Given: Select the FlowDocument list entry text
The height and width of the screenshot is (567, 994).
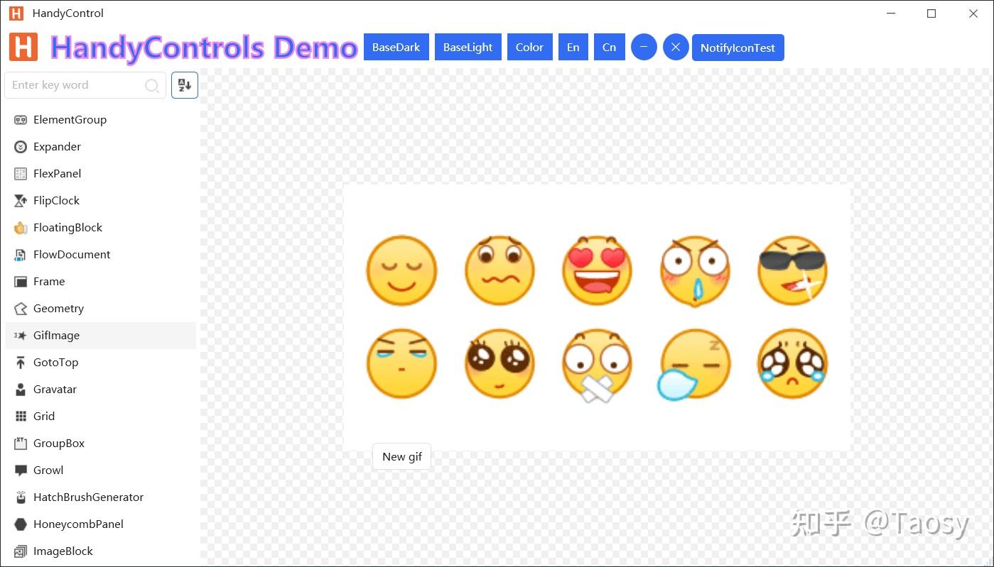Looking at the screenshot, I should [72, 255].
